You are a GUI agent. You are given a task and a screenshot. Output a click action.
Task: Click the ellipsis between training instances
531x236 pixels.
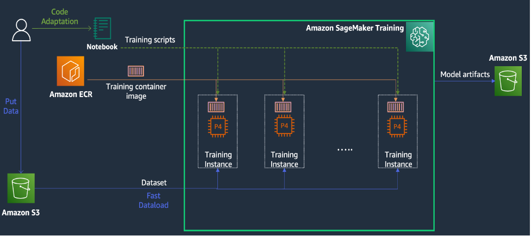coord(345,149)
